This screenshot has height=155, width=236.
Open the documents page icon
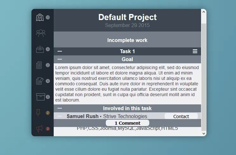pyautogui.click(x=39, y=65)
